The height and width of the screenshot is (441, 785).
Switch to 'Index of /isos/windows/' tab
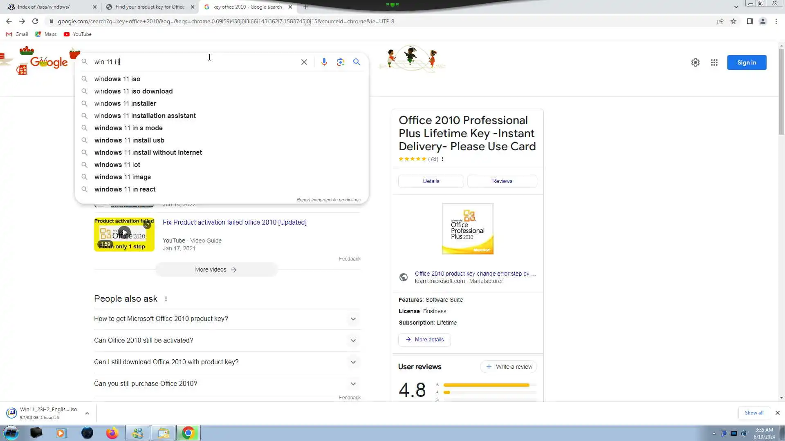[44, 7]
